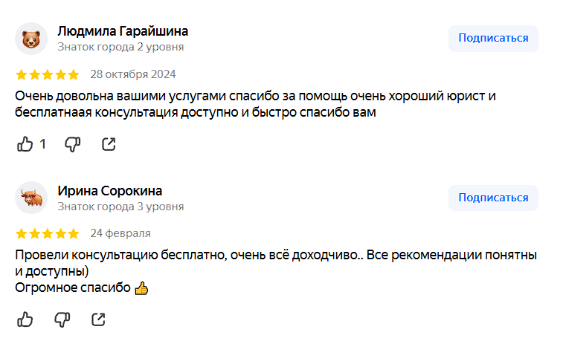Click the five-star rating on Ирина's review
563x341 pixels.
click(x=47, y=233)
